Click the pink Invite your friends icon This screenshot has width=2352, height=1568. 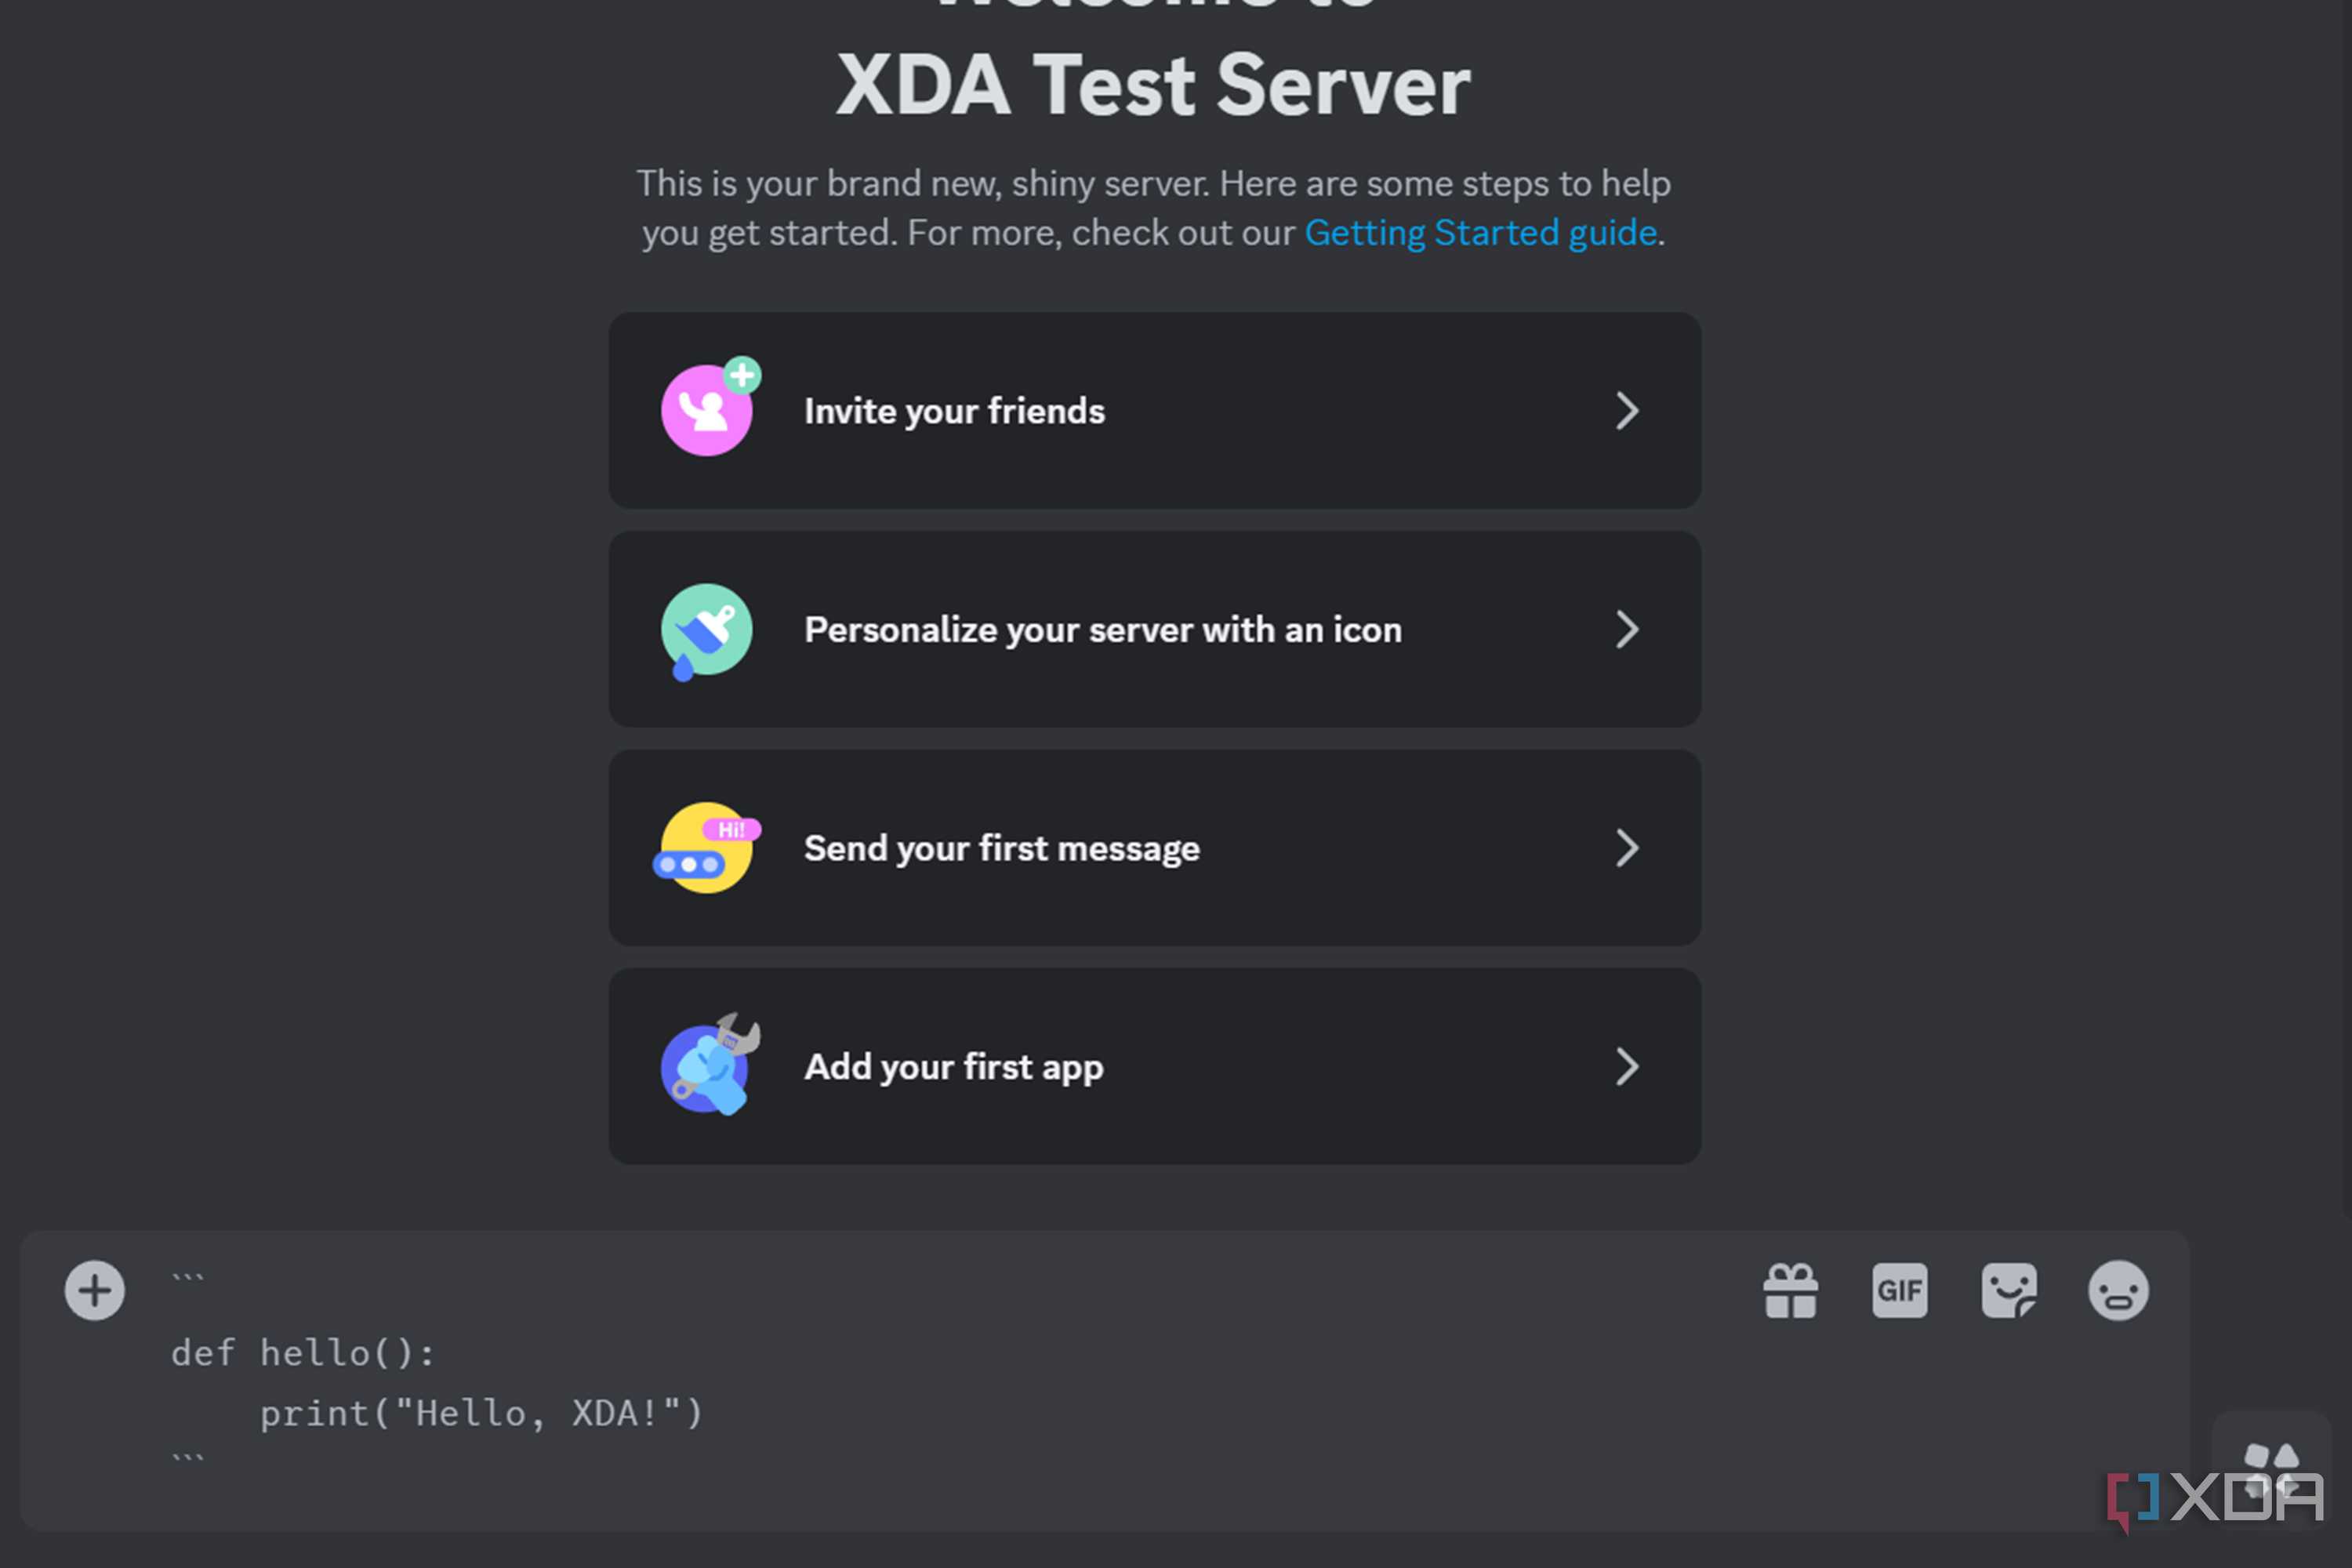pos(710,407)
